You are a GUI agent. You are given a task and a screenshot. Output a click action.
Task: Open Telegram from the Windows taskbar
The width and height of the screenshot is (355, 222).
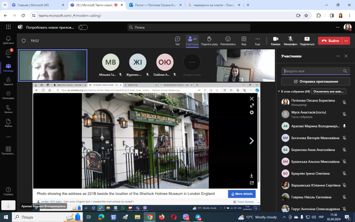pos(198,217)
